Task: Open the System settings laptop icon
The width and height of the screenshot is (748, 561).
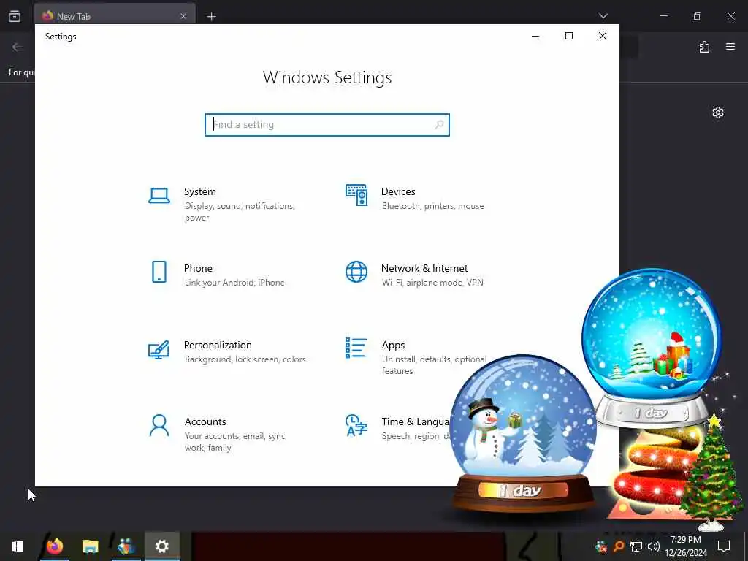Action: coord(159,196)
